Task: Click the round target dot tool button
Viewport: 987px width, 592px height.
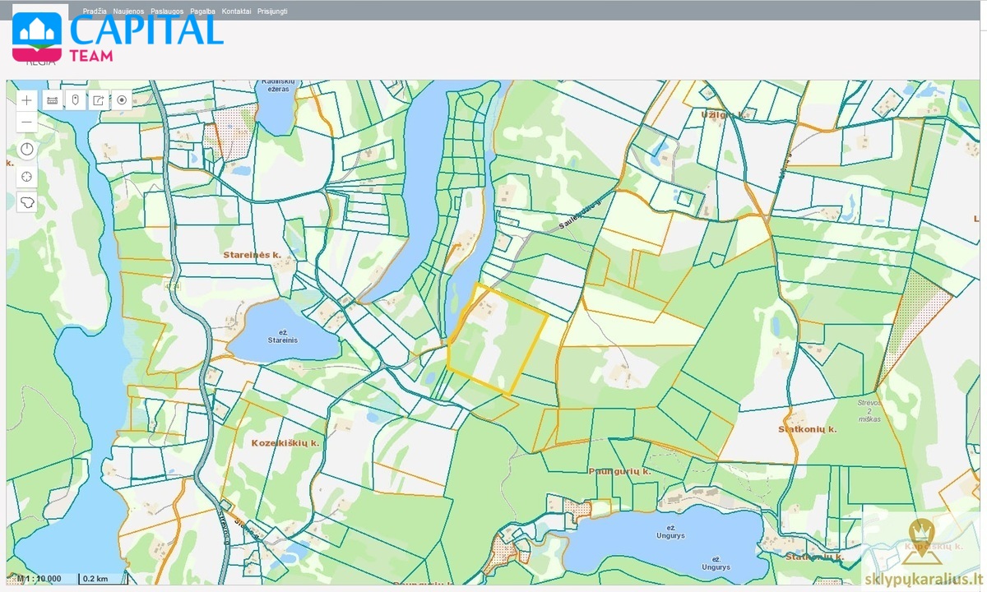Action: 122,100
